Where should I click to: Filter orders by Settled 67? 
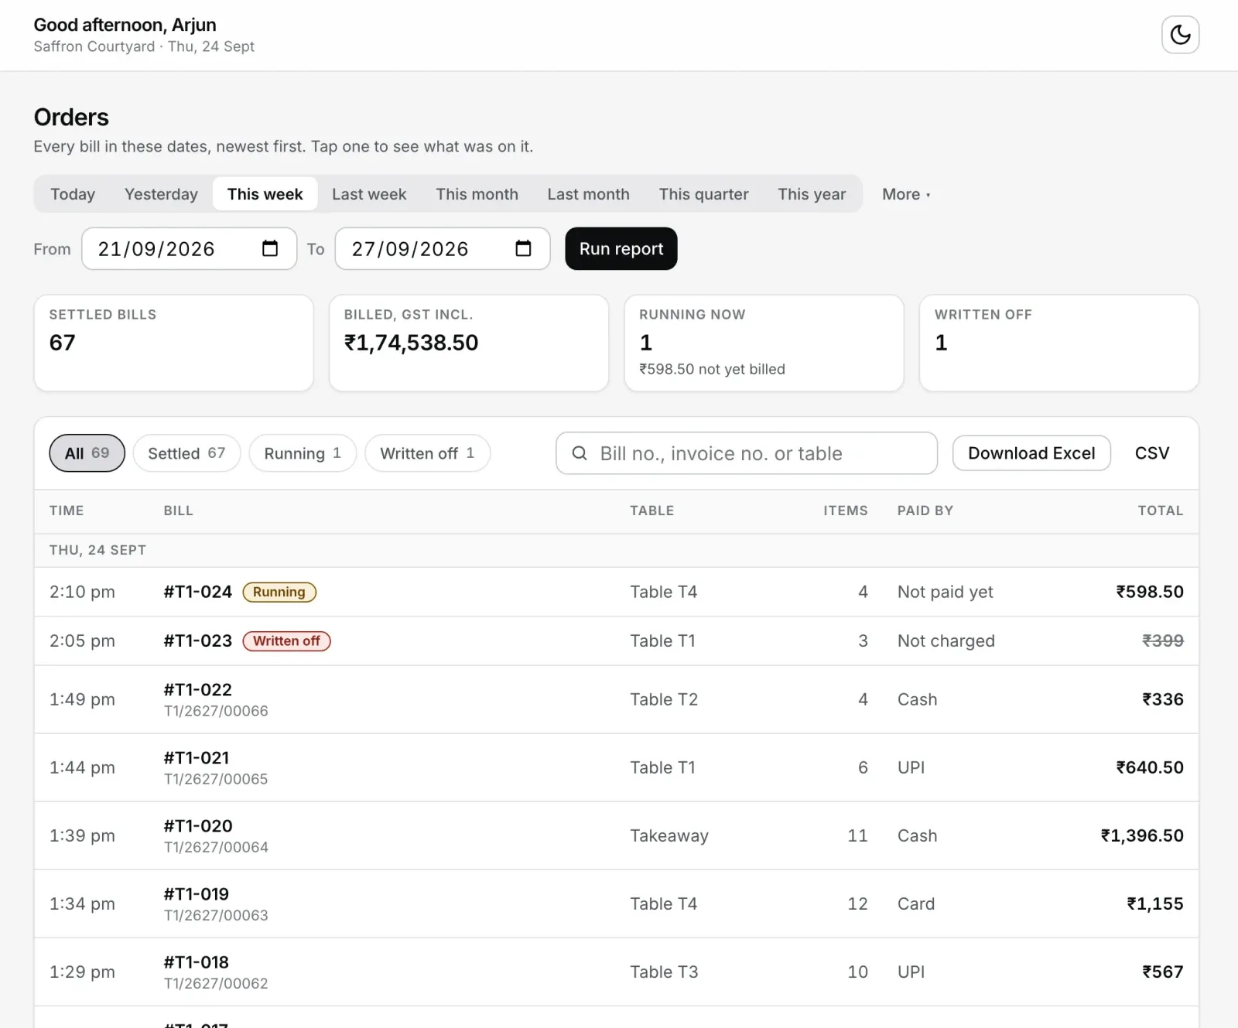186,453
